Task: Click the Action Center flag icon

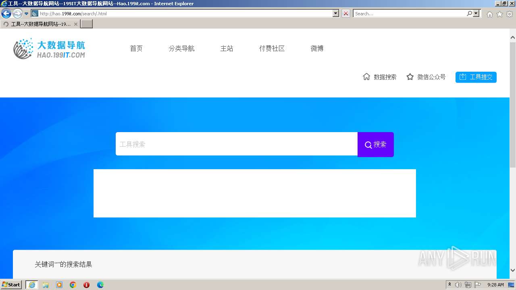Action: pos(478,285)
